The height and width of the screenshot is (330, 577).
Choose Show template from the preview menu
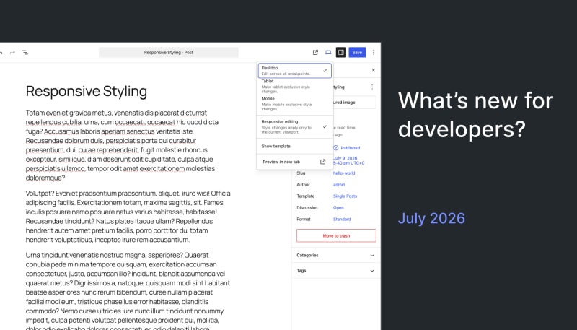pos(295,146)
